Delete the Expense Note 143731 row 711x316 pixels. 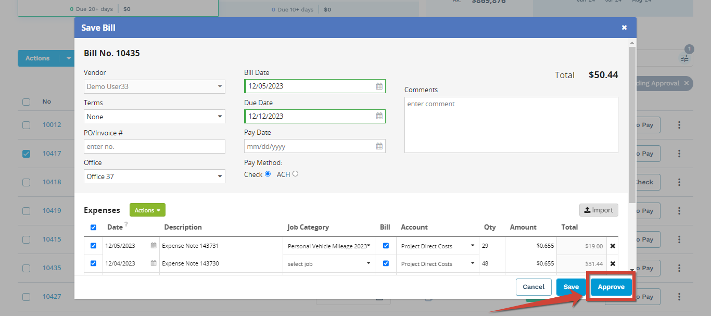click(613, 246)
